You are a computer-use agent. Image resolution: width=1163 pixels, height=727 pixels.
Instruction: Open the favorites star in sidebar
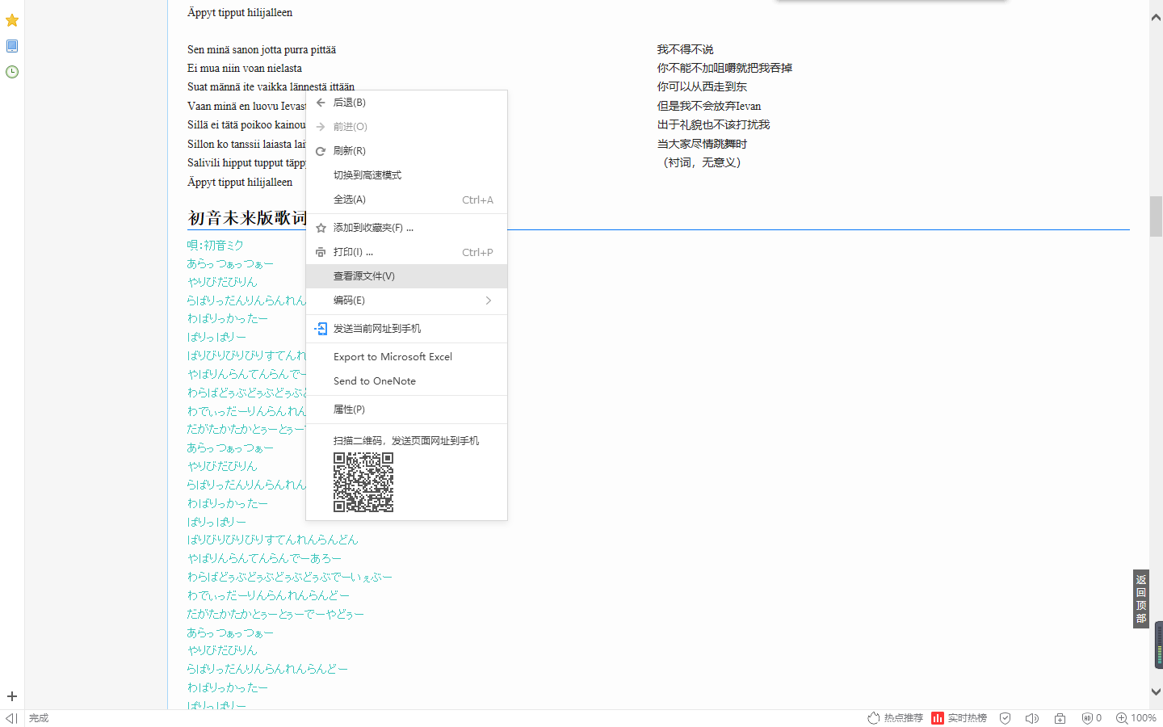pyautogui.click(x=12, y=20)
